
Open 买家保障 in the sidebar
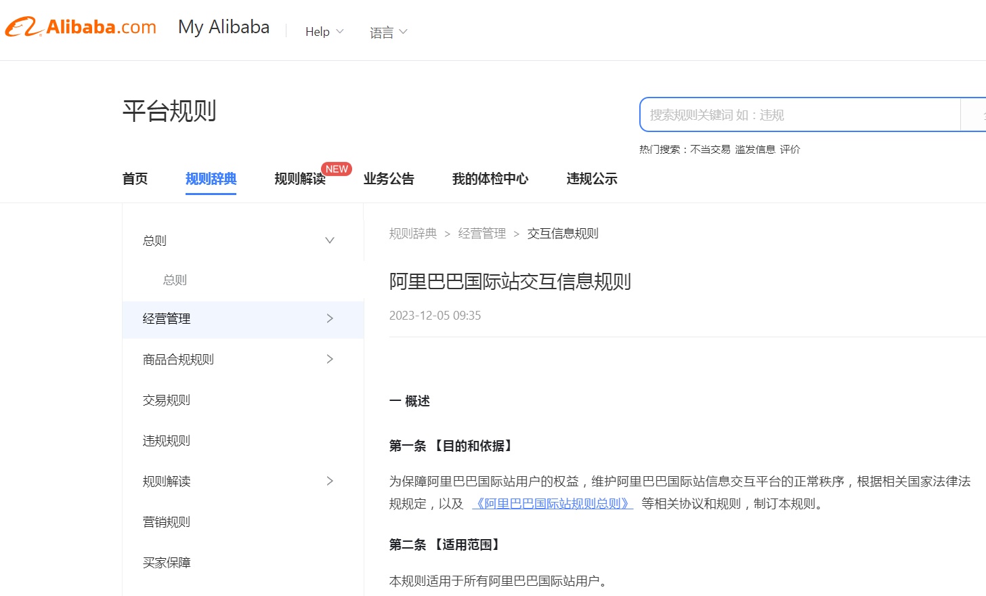[167, 563]
